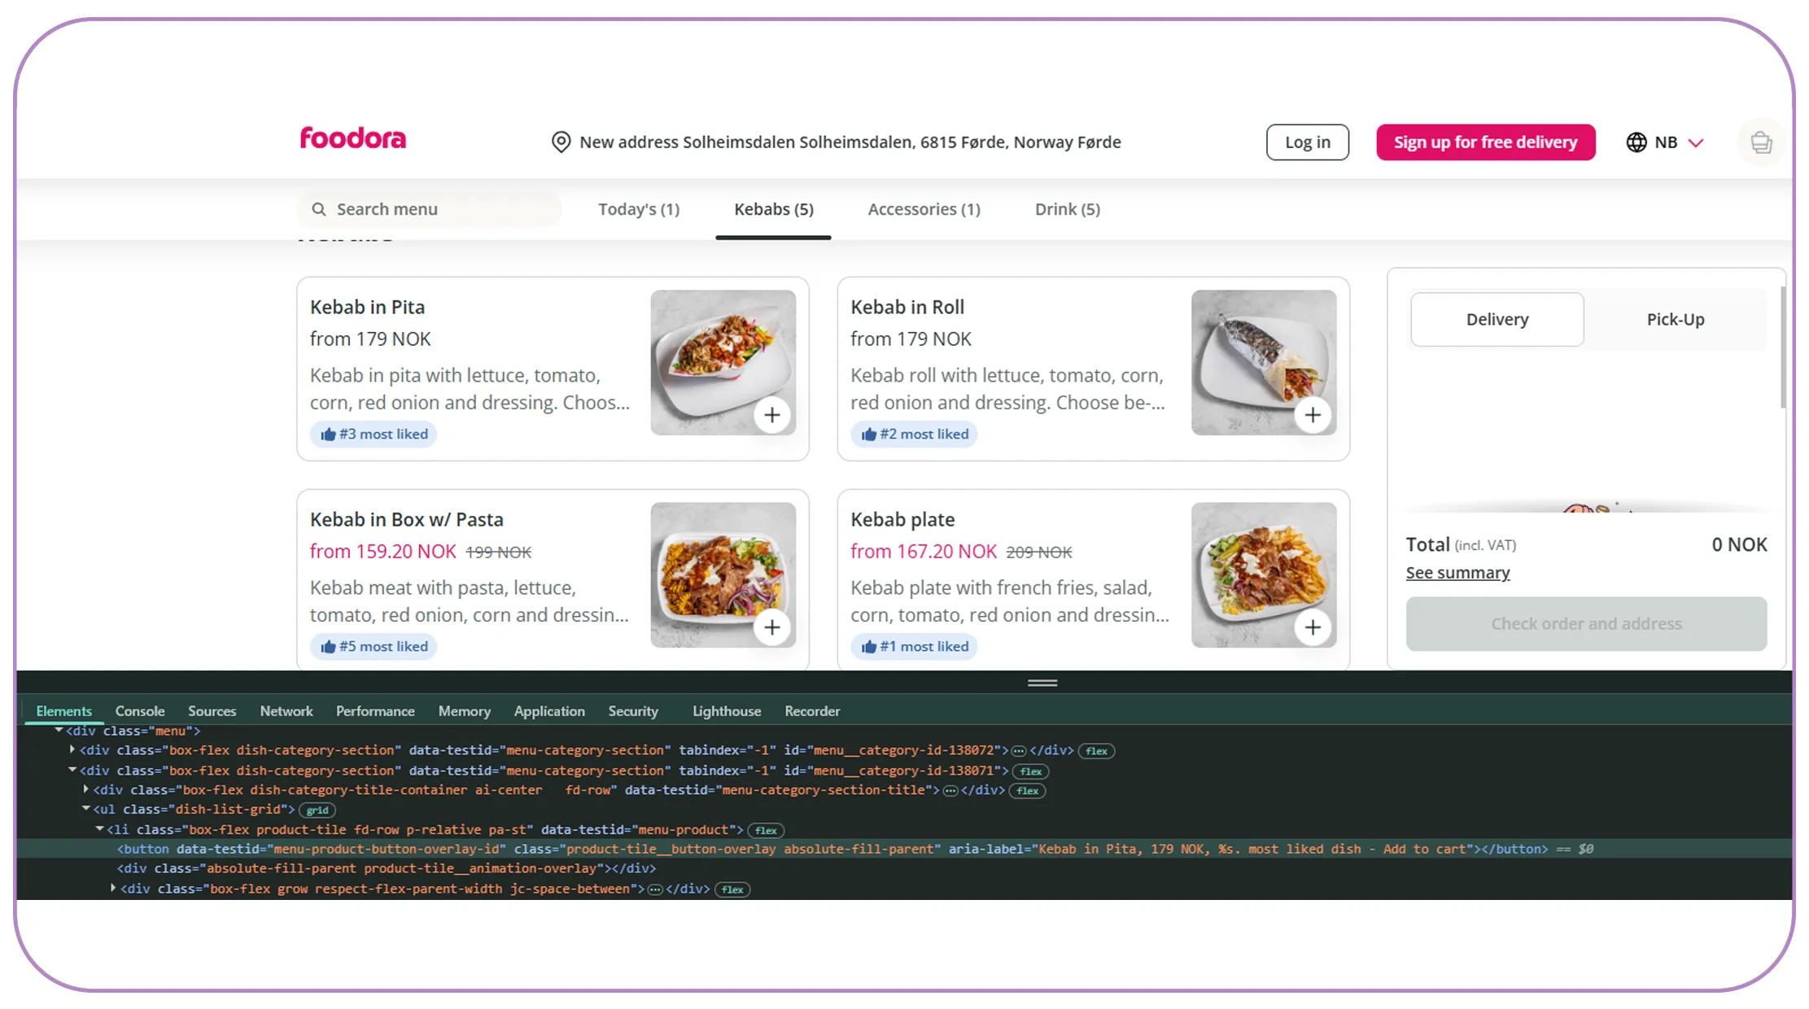Screen dimensions: 1809x1009
Task: Collapse the ul dish-list-grid node
Action: coord(85,808)
